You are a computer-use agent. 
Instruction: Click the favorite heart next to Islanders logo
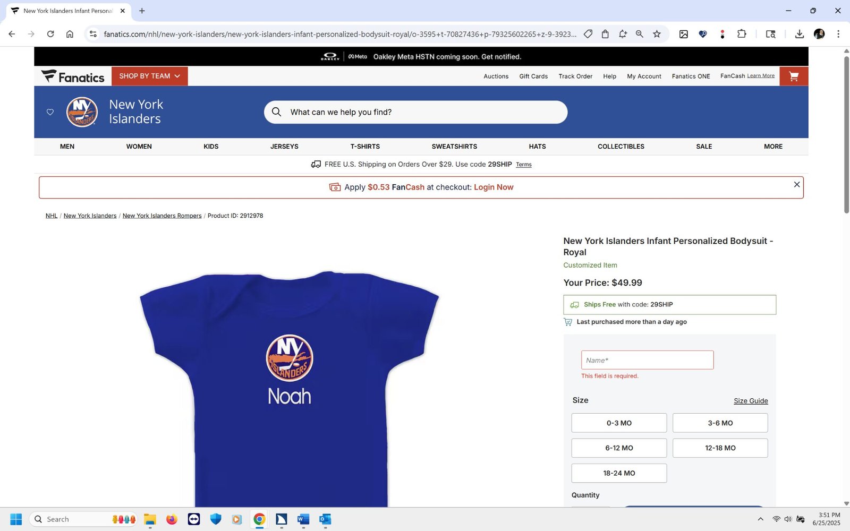(x=50, y=112)
